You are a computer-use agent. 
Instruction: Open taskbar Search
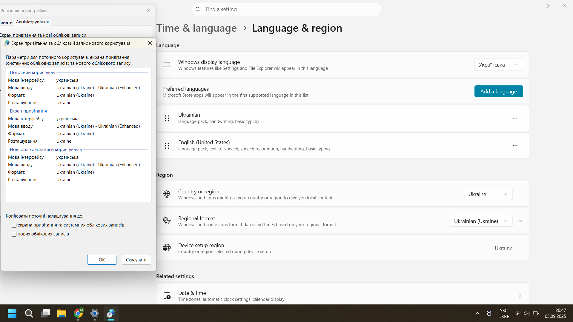pos(29,313)
